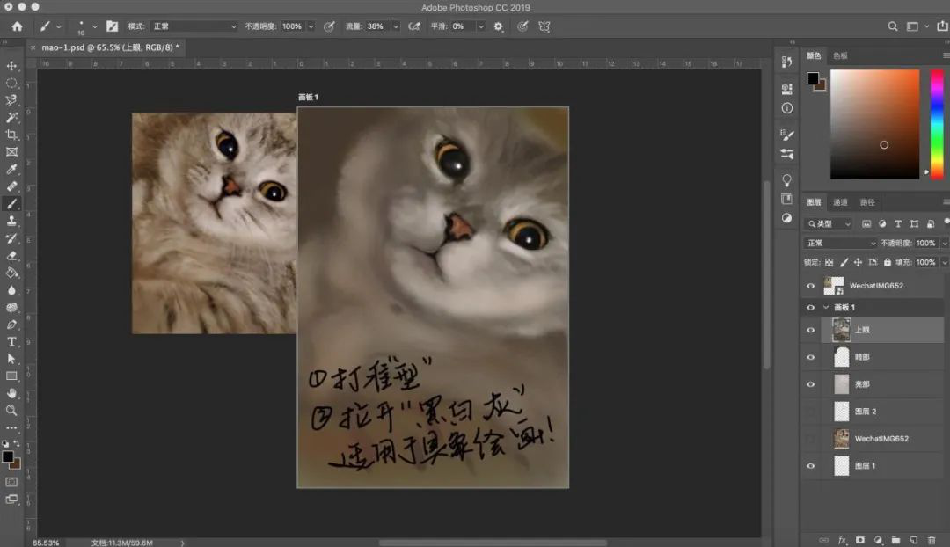Activate the Zoom tool
This screenshot has height=547, width=950.
[x=11, y=410]
